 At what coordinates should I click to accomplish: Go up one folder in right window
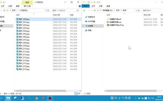[x=95, y=11]
